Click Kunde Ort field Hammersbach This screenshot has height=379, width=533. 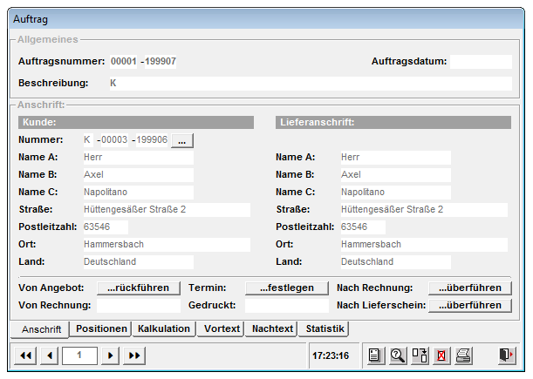pos(167,245)
